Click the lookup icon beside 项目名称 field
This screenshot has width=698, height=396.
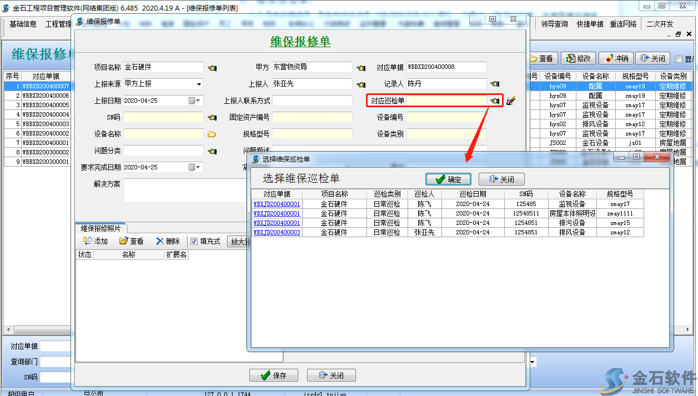pyautogui.click(x=212, y=68)
